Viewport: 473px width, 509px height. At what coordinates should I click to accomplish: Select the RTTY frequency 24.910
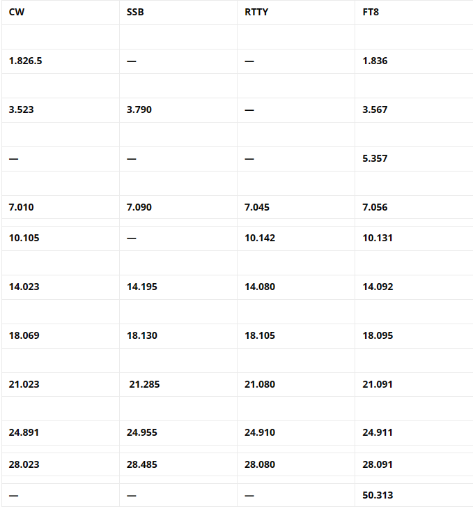pyautogui.click(x=260, y=432)
